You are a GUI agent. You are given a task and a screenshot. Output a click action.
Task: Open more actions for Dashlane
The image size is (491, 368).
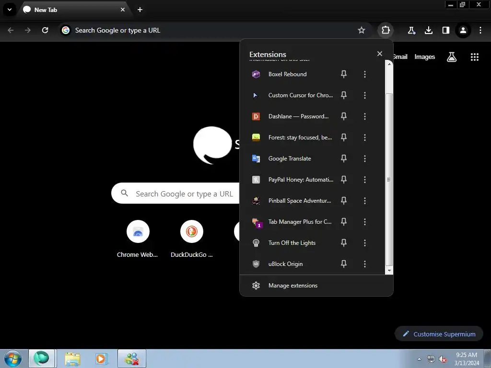tap(364, 116)
